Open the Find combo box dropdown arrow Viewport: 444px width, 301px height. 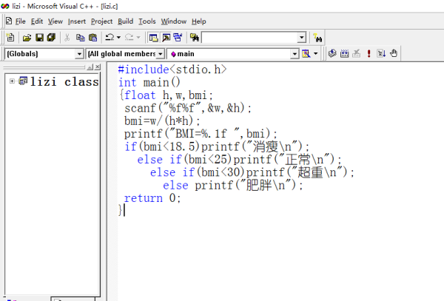point(302,37)
